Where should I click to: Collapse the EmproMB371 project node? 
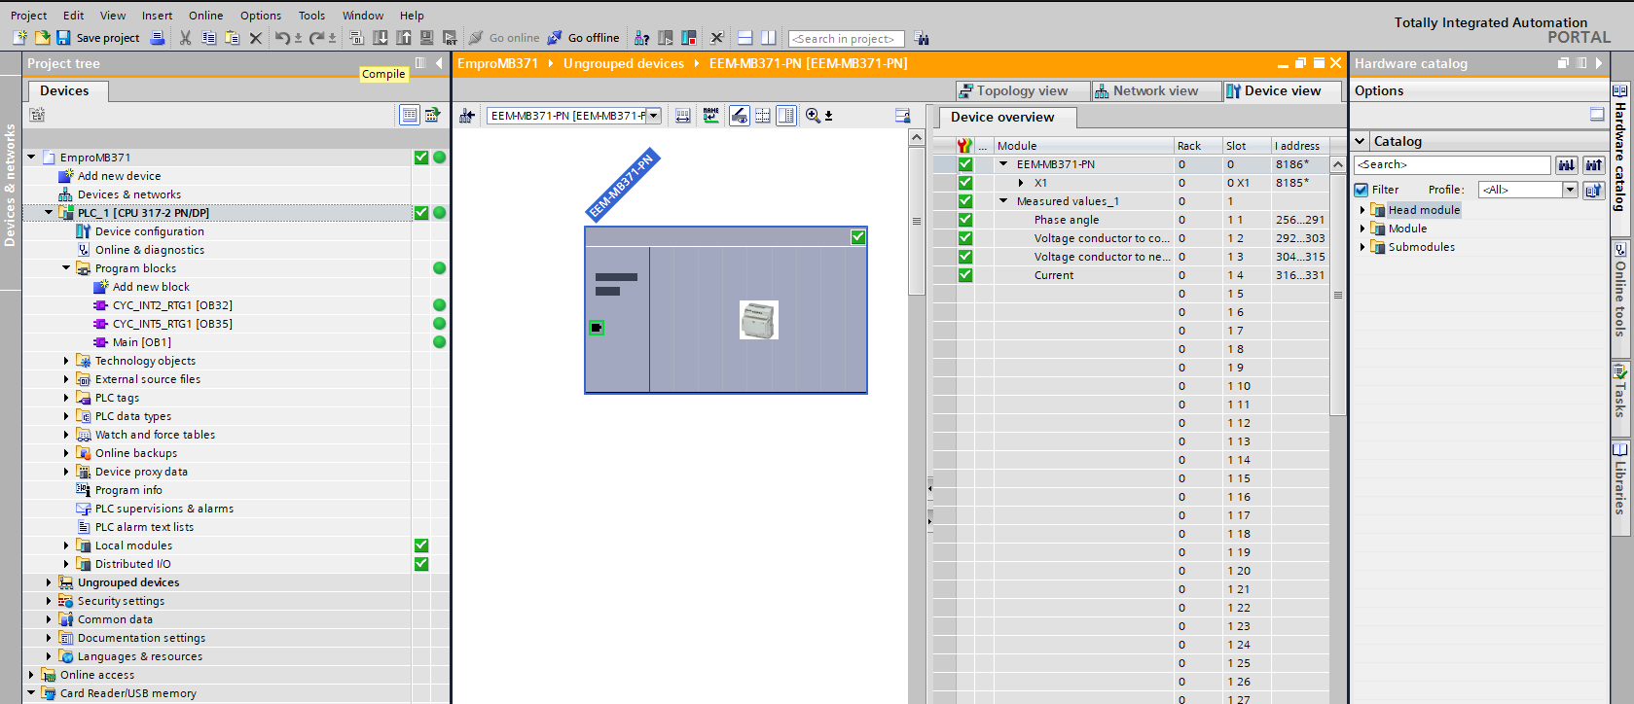pos(31,157)
